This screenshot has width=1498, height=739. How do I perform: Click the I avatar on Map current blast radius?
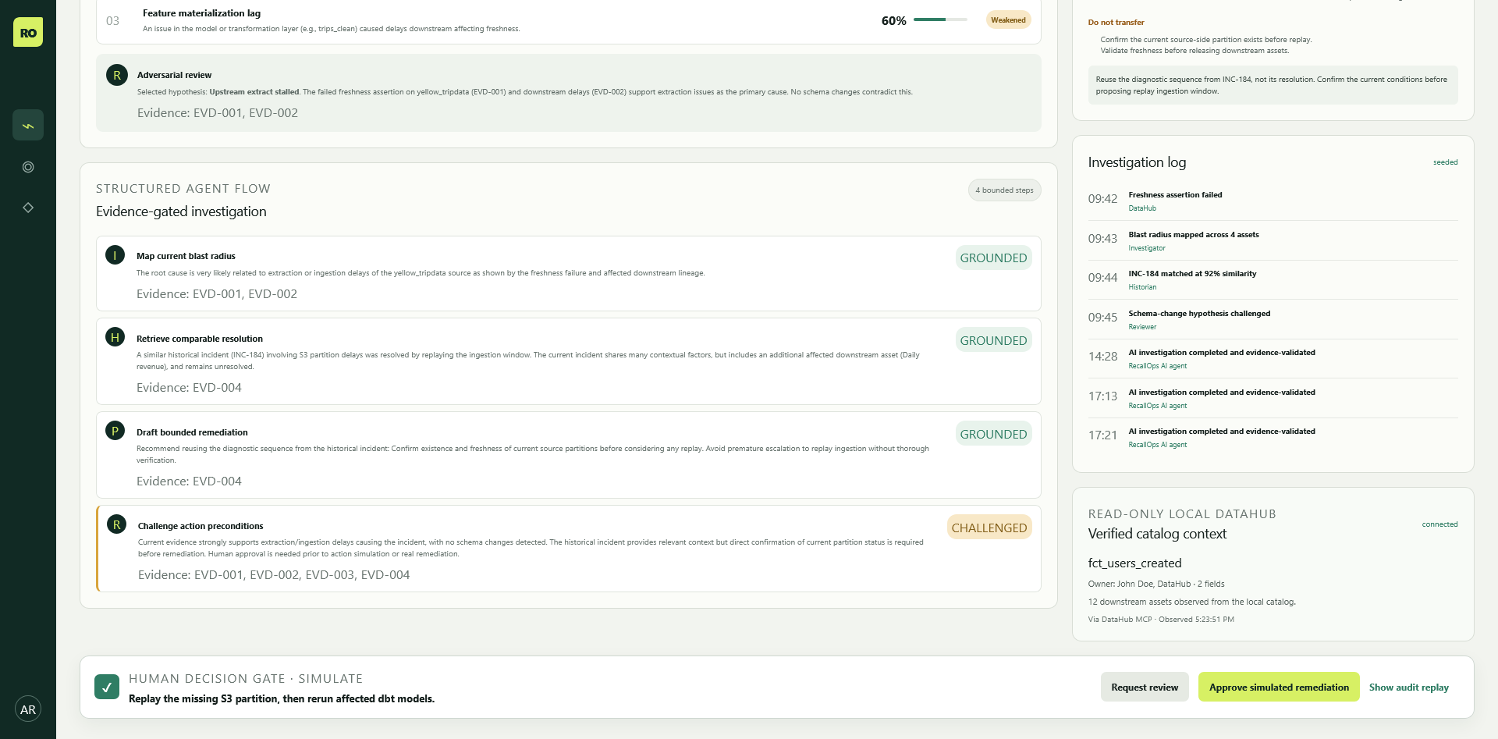115,255
